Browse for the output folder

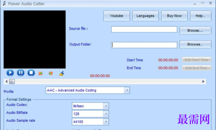[x=195, y=44]
